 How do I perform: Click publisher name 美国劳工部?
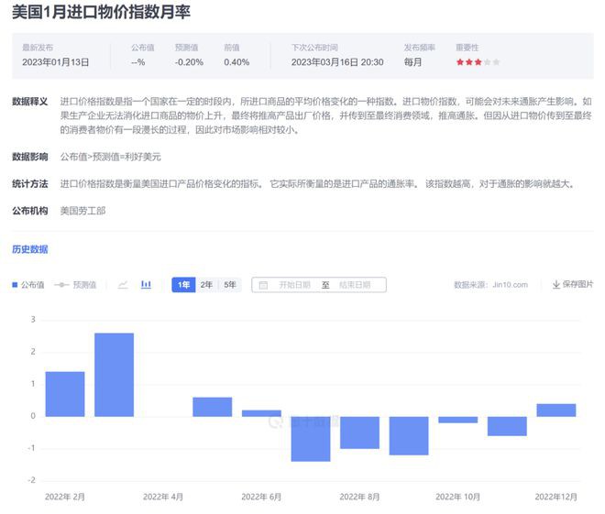pos(82,211)
